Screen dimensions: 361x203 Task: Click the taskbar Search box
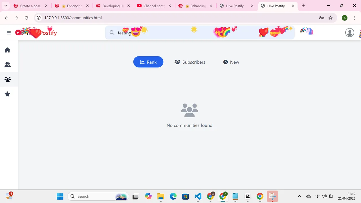98,196
